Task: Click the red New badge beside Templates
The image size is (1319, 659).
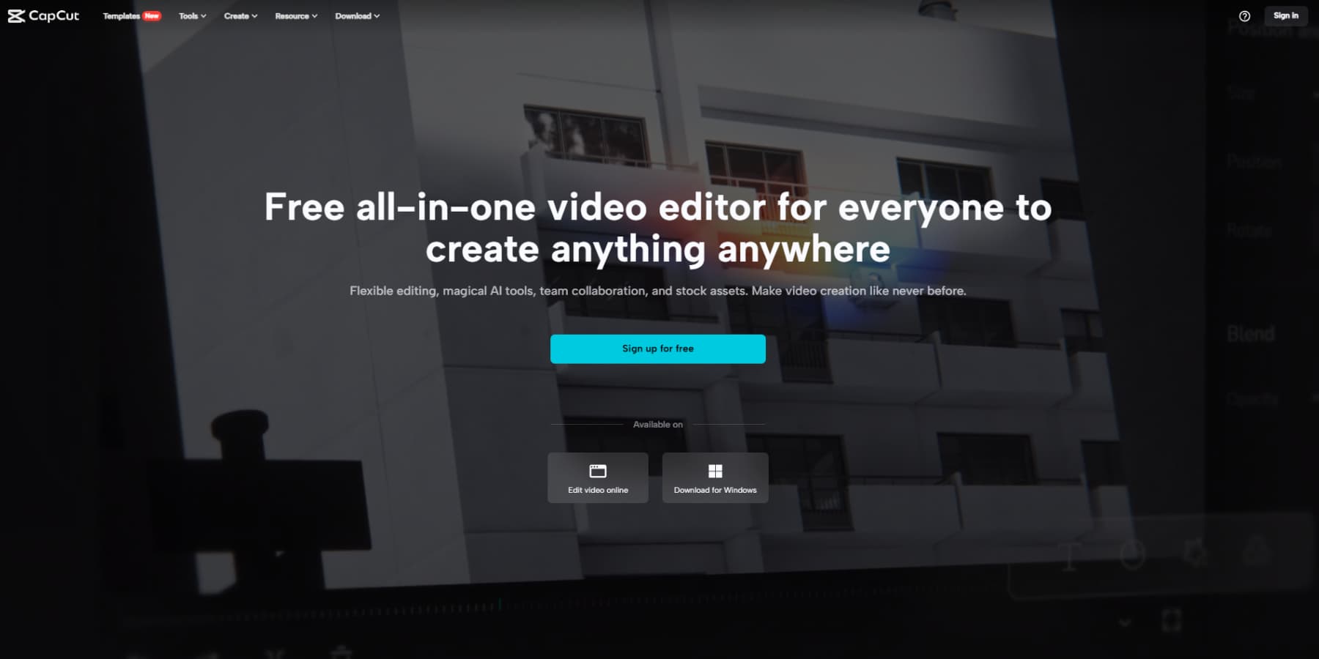Action: point(152,15)
